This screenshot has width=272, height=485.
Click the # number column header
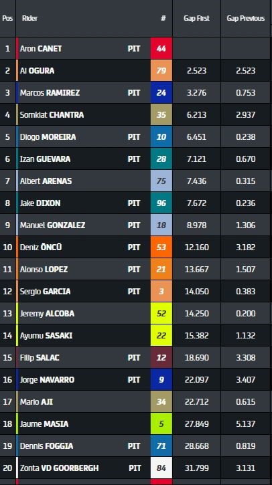point(163,18)
